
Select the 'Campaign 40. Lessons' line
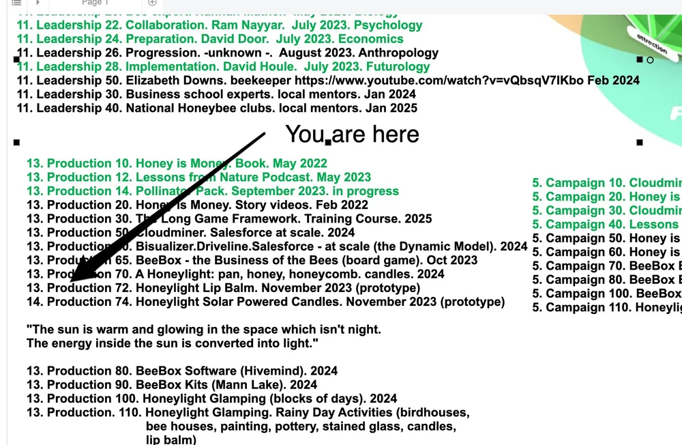(x=607, y=225)
